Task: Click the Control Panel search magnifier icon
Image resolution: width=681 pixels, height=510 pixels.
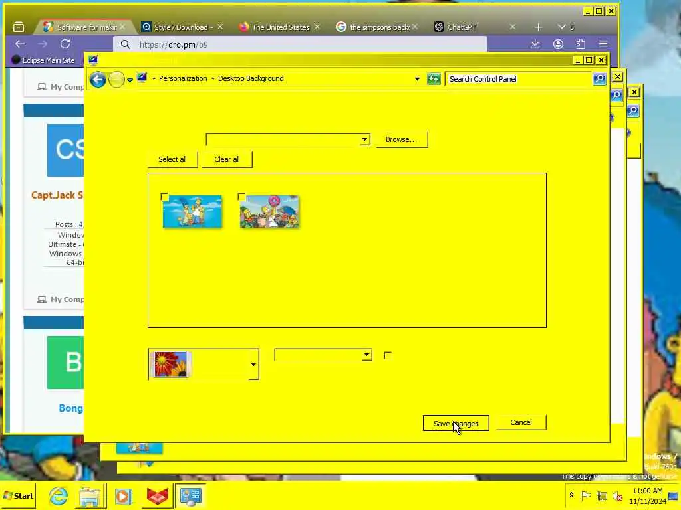Action: [x=599, y=79]
